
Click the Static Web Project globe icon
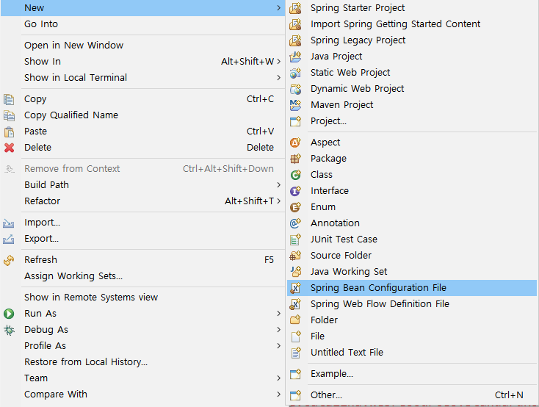(x=295, y=73)
